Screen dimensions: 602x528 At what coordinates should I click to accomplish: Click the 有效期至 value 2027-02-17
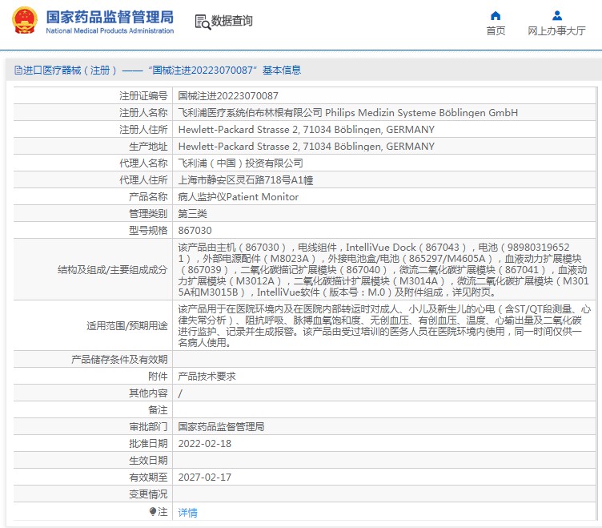pos(204,477)
